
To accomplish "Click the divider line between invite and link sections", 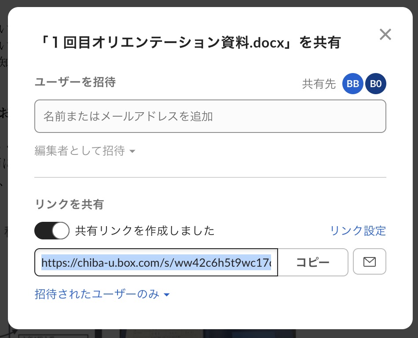I will pyautogui.click(x=210, y=177).
